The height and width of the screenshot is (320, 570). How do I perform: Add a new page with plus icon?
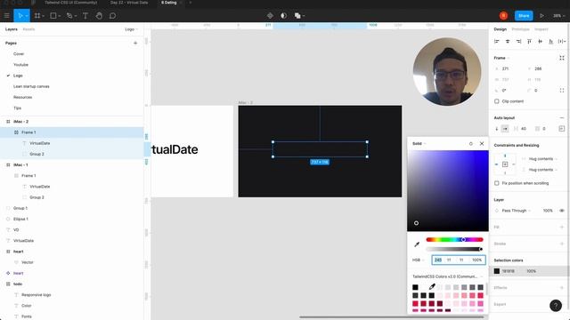(x=135, y=44)
